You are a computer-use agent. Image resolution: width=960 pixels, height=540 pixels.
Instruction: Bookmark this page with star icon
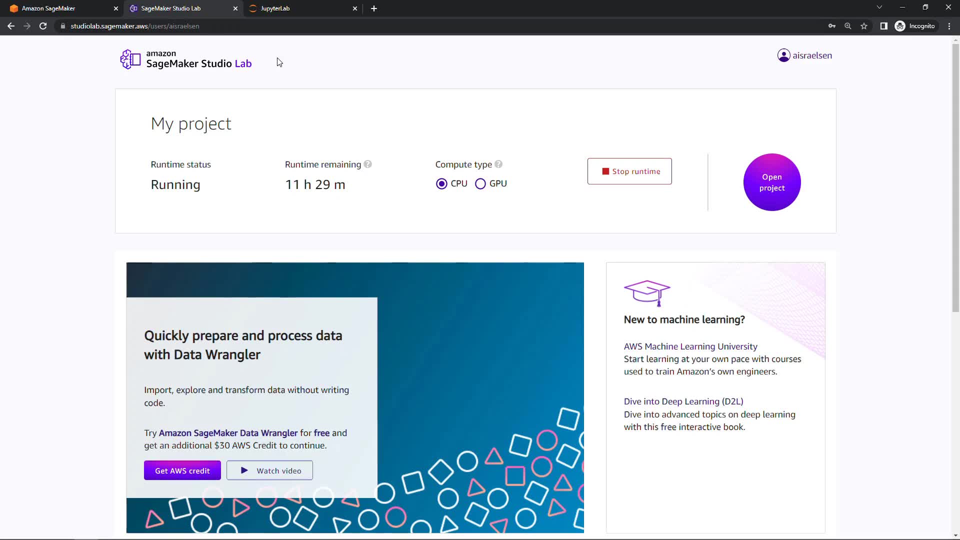click(x=864, y=26)
